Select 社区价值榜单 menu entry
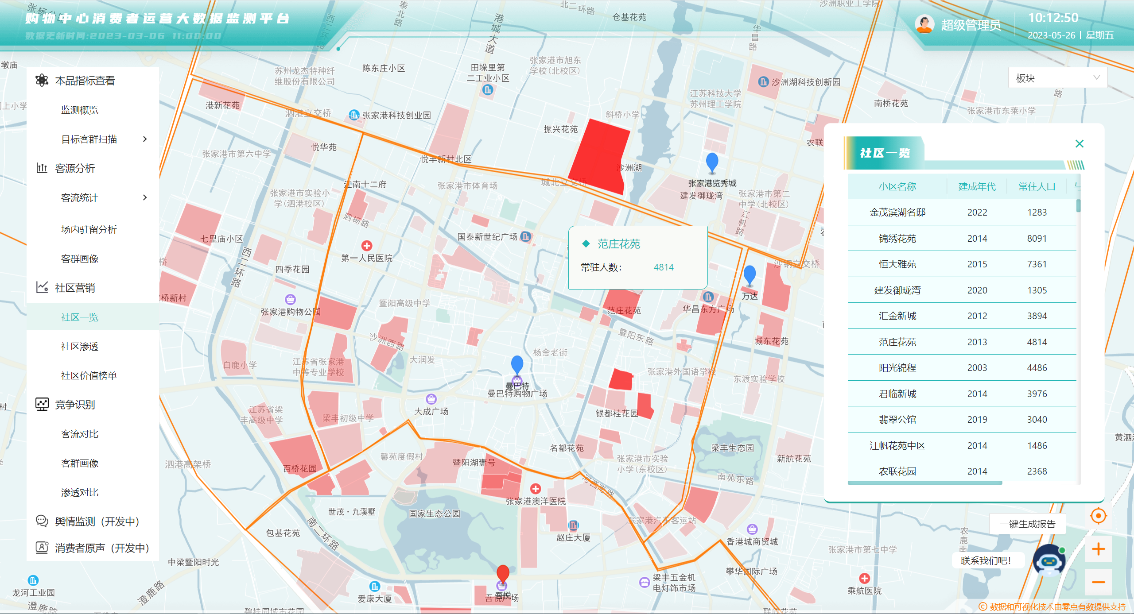 click(x=89, y=375)
